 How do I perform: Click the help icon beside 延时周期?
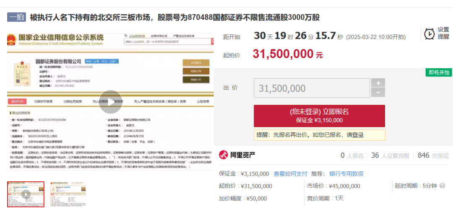442,186
